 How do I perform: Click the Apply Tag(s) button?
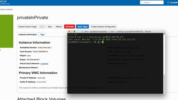(82, 27)
